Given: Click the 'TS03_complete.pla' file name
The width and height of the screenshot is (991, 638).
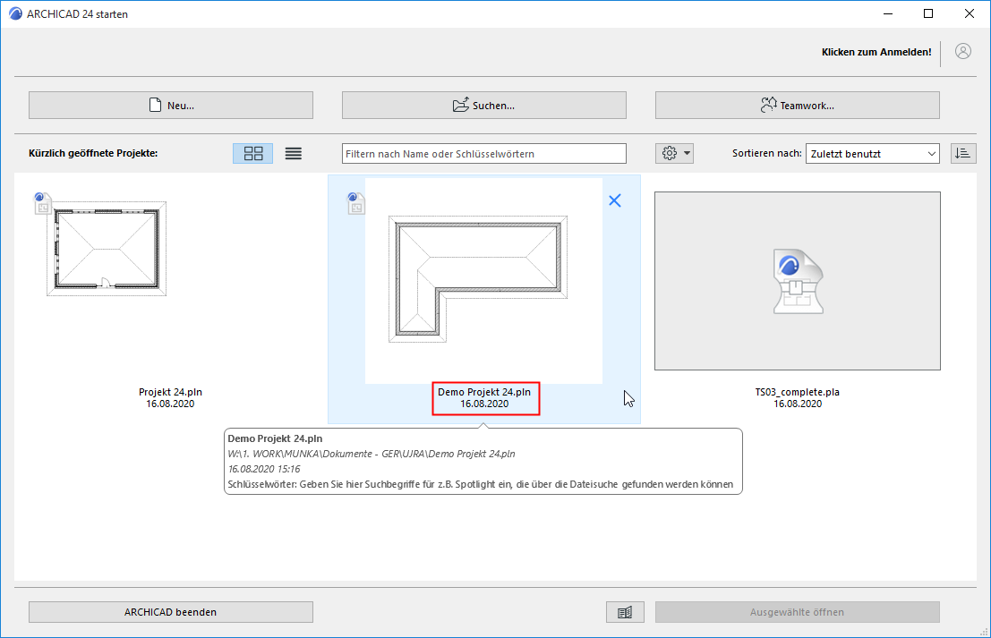Looking at the screenshot, I should coord(798,392).
